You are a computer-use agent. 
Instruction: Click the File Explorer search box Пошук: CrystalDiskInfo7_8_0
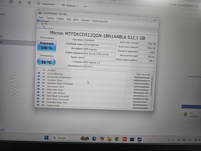(183, 5)
